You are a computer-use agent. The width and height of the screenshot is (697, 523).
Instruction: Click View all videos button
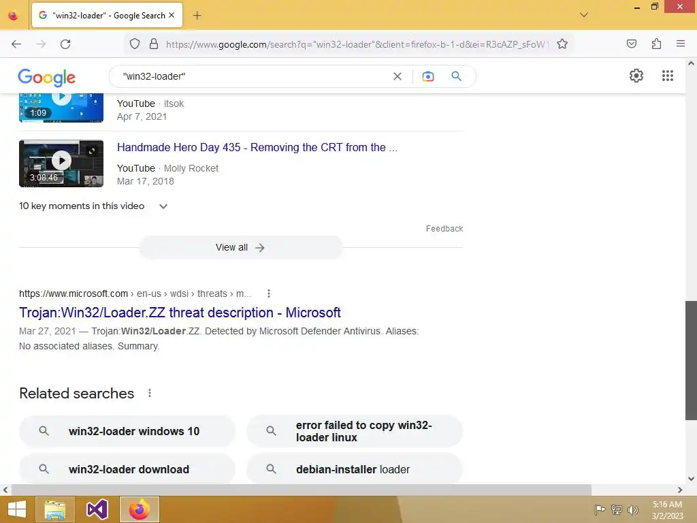(240, 247)
